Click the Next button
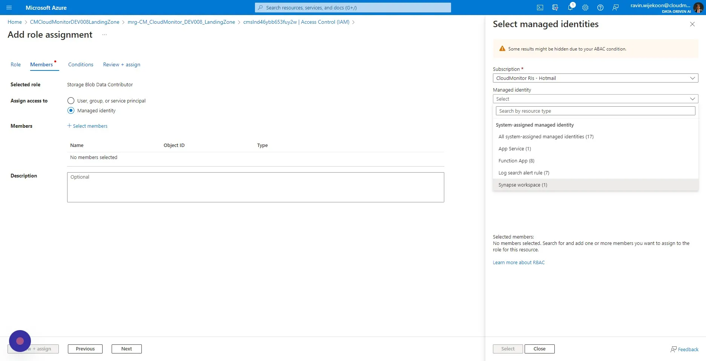This screenshot has height=361, width=706. pyautogui.click(x=127, y=349)
